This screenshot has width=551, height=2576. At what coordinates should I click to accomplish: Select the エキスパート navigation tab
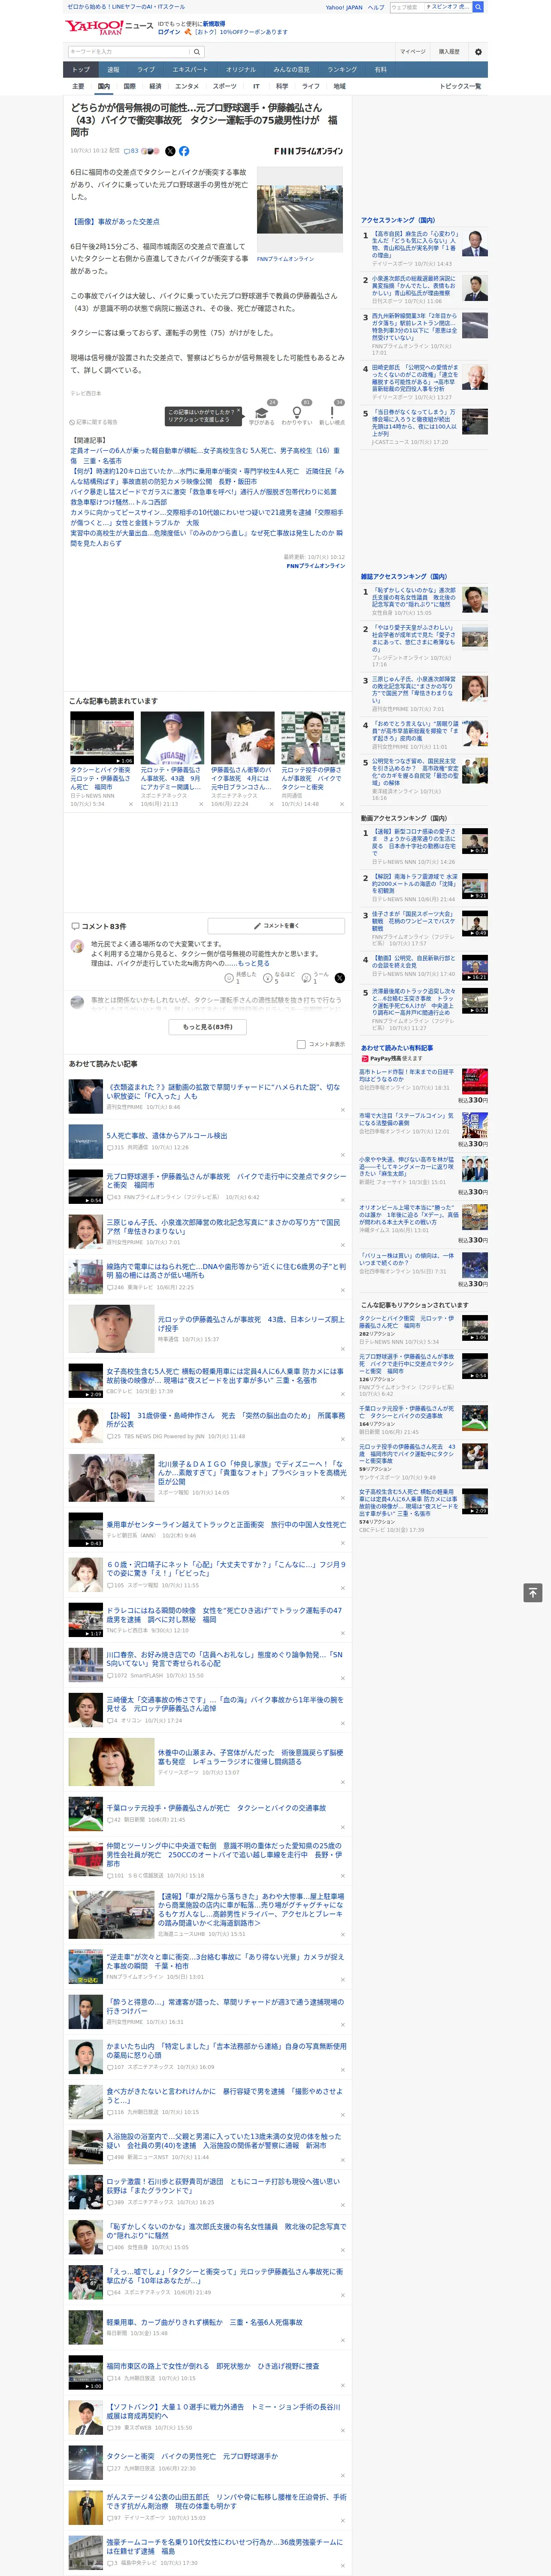[190, 70]
